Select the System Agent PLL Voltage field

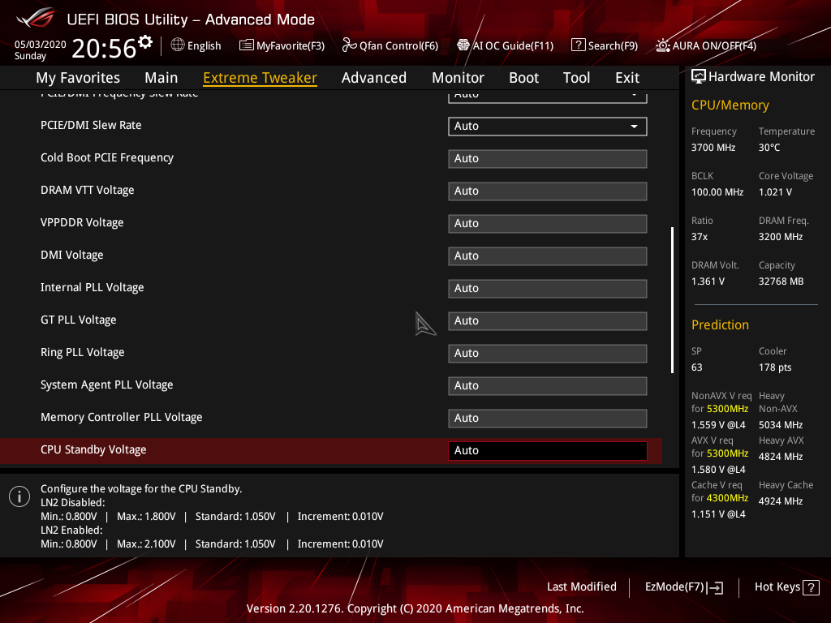point(548,385)
